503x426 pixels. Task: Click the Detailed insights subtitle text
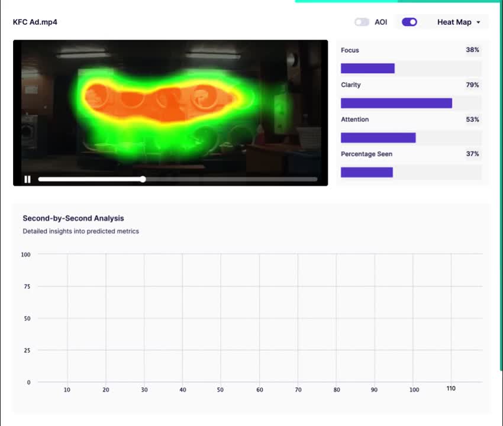[x=81, y=231]
